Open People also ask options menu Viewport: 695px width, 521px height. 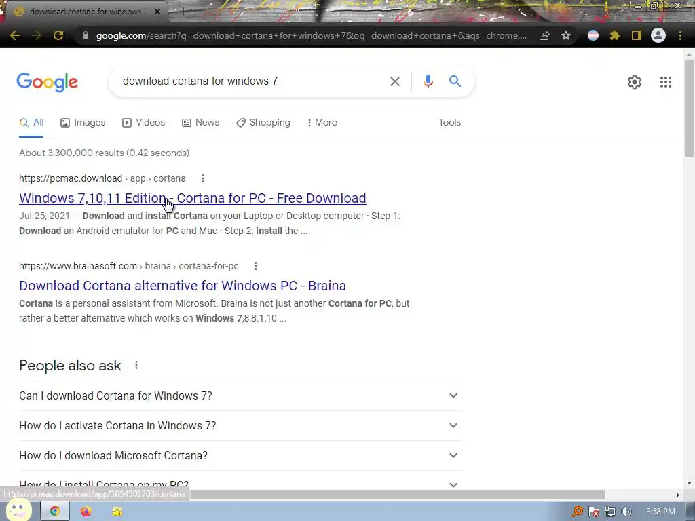pos(136,365)
